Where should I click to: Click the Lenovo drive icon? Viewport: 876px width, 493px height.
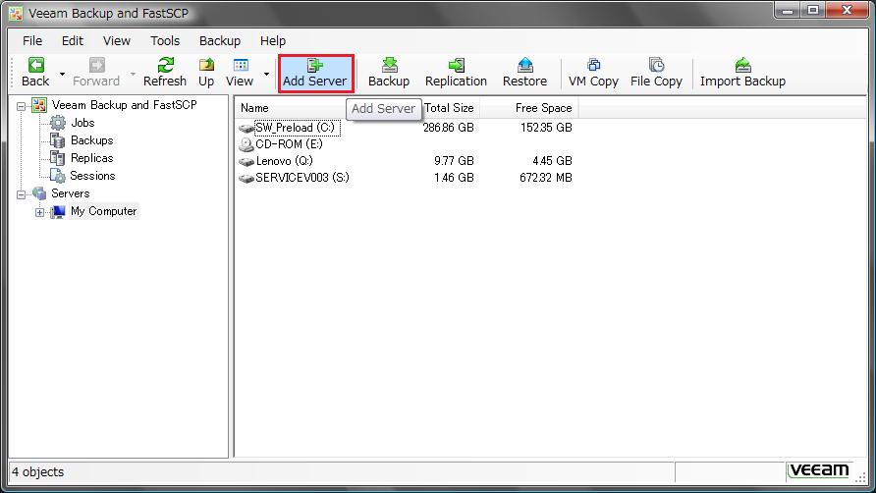point(246,161)
